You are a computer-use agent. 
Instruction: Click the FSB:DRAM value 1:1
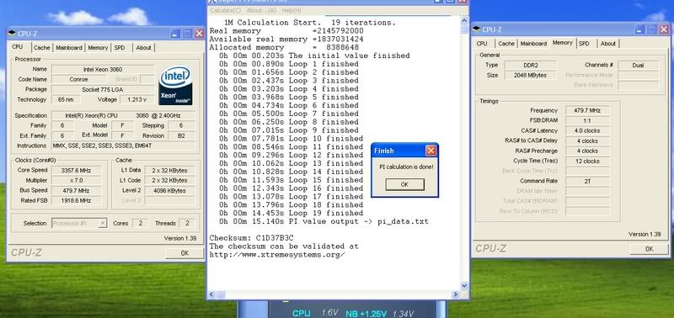pos(587,120)
